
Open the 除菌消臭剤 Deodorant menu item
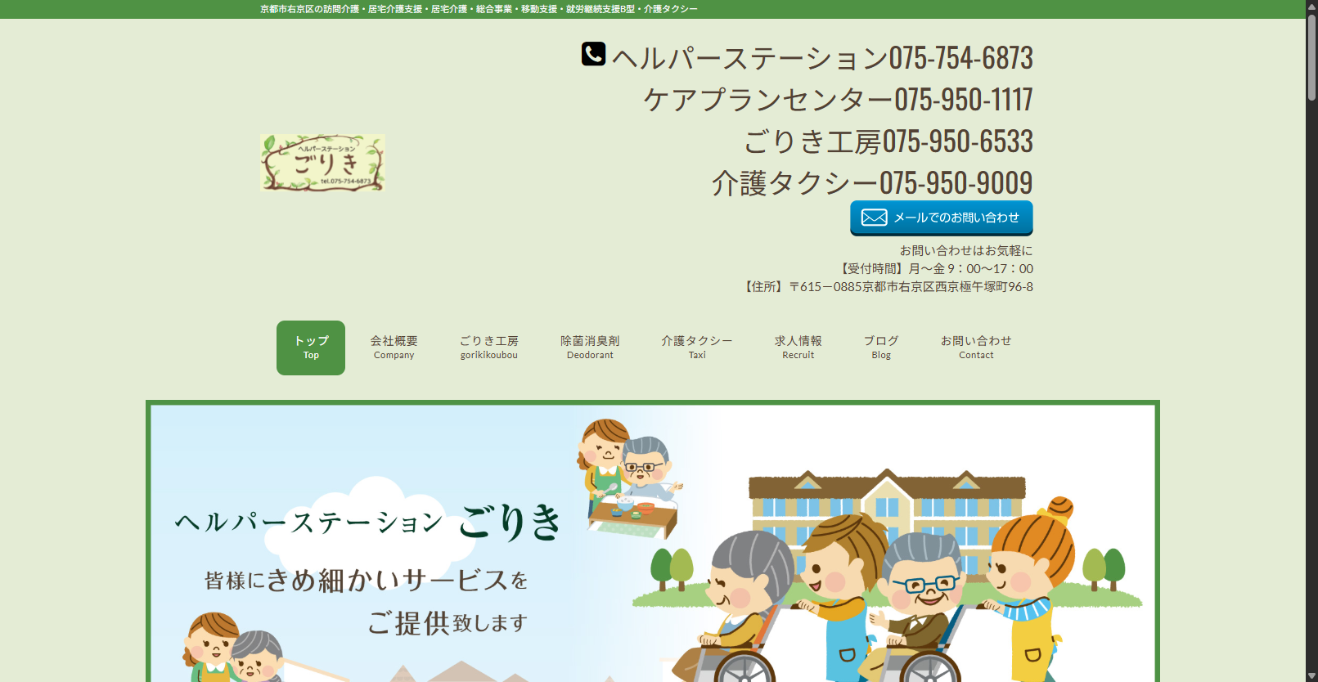point(590,348)
